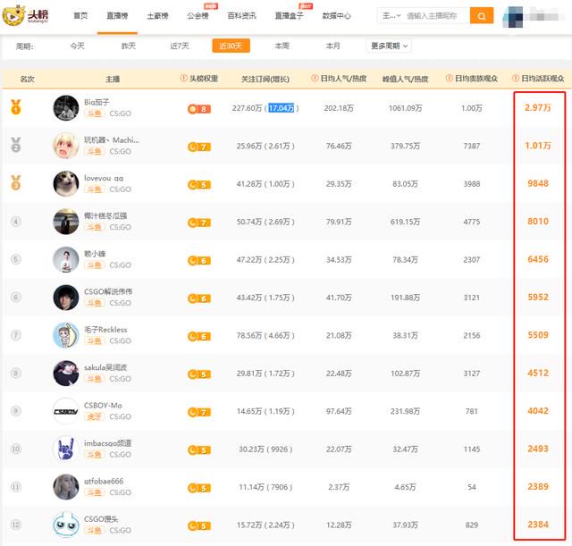Click the 关注订阅(增长) column header
572x546 pixels.
pyautogui.click(x=265, y=79)
